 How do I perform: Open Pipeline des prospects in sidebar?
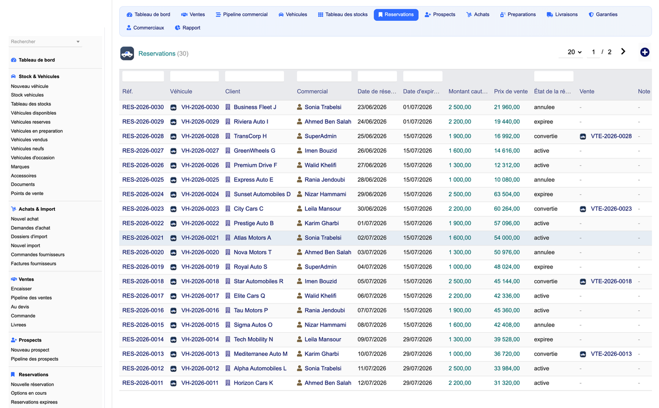35,359
